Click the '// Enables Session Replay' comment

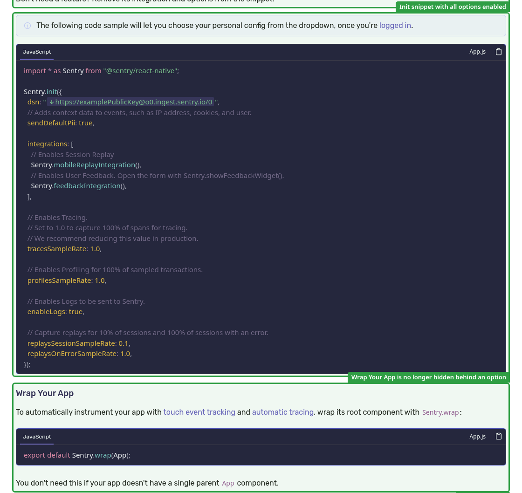tap(72, 155)
